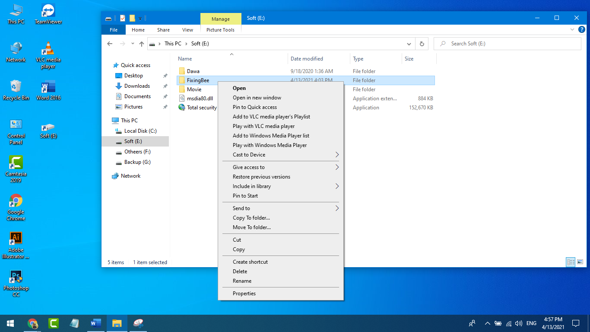
Task: Select Local Disk (C:) in navigation pane
Action: [x=140, y=131]
